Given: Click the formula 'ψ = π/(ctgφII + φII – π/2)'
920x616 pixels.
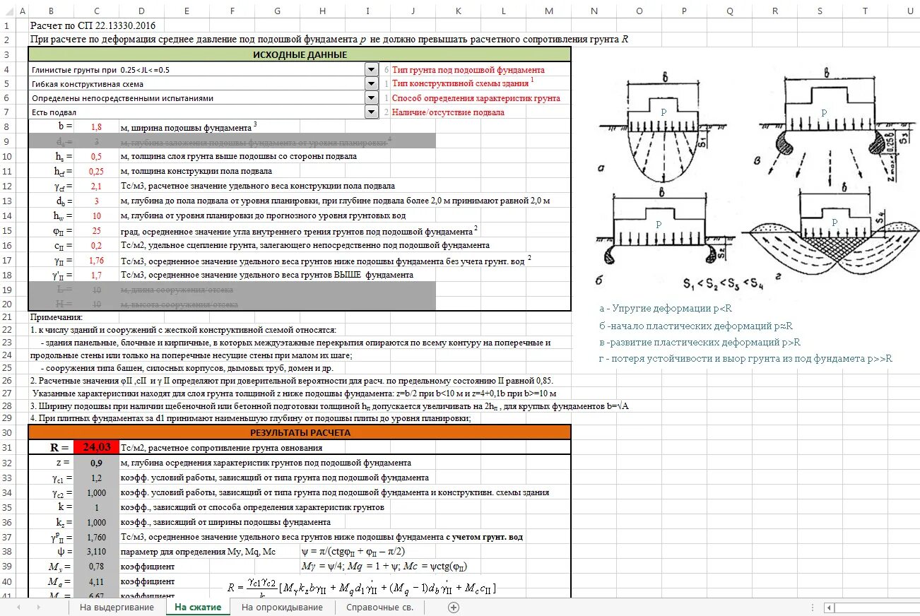Looking at the screenshot, I should pos(353,552).
